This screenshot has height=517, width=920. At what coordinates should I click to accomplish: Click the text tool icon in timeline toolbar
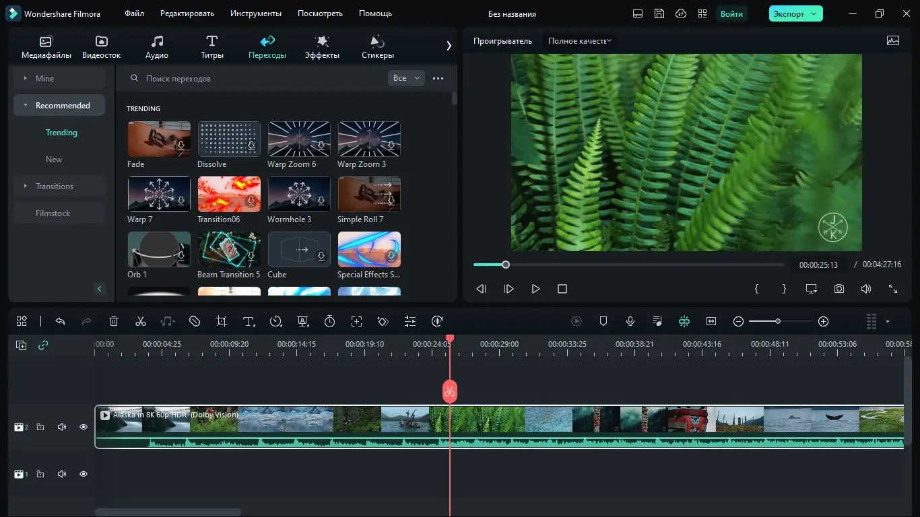tap(249, 322)
